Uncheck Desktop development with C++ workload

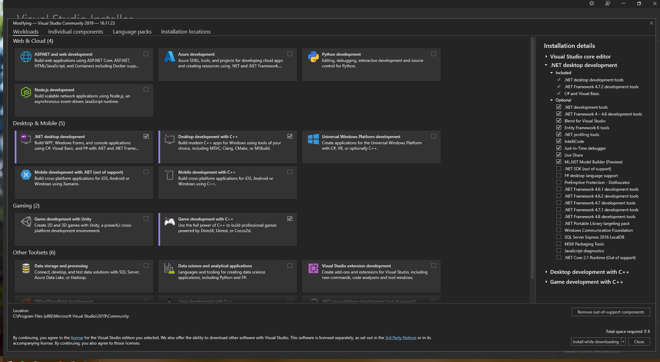click(290, 136)
